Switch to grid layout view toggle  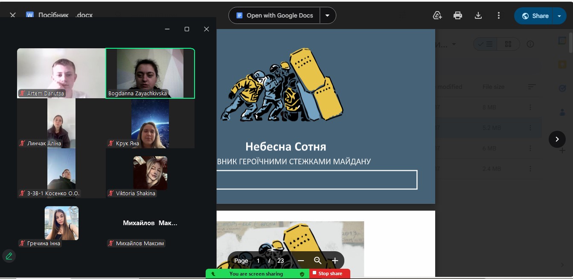[508, 44]
